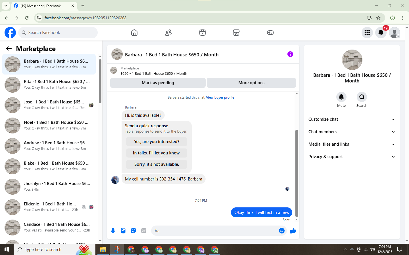The height and width of the screenshot is (255, 409).
Task: Open the Blake conversation
Action: [49, 166]
